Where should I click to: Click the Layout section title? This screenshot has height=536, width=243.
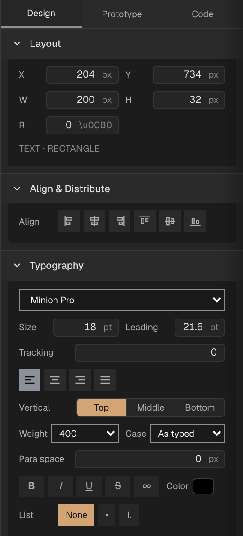click(x=45, y=44)
